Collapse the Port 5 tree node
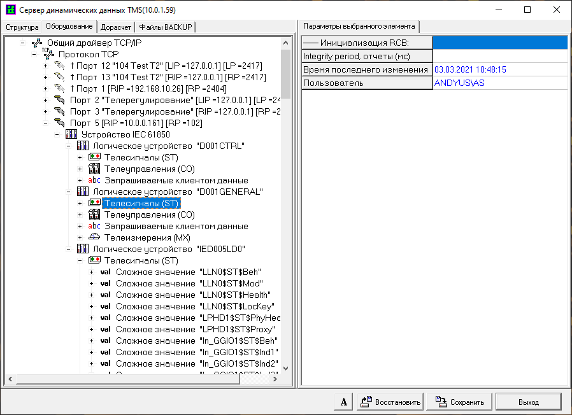Screen dimensions: 572x415 (45, 123)
